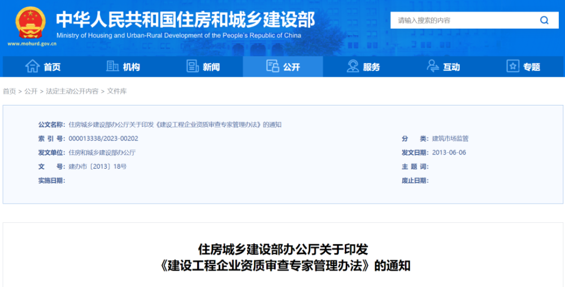Click the document icon beside 公开
The image size is (565, 287).
(273, 67)
